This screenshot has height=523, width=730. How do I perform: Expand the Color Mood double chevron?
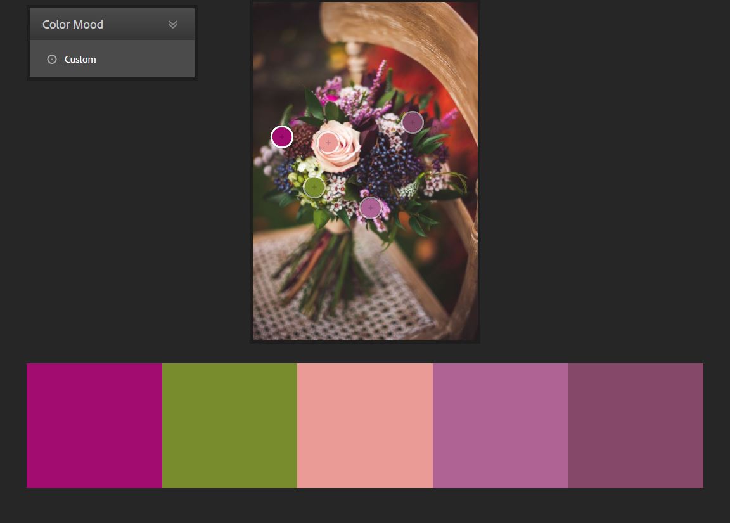tap(173, 24)
